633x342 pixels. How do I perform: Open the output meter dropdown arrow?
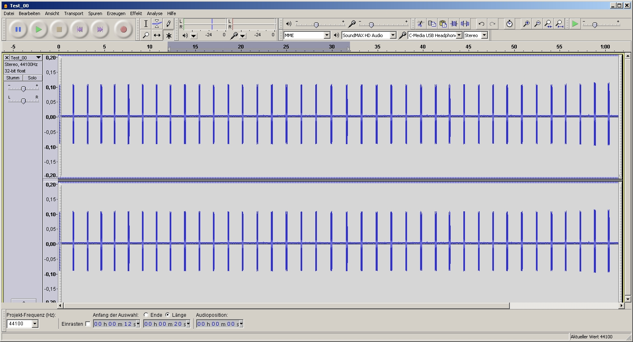(194, 36)
